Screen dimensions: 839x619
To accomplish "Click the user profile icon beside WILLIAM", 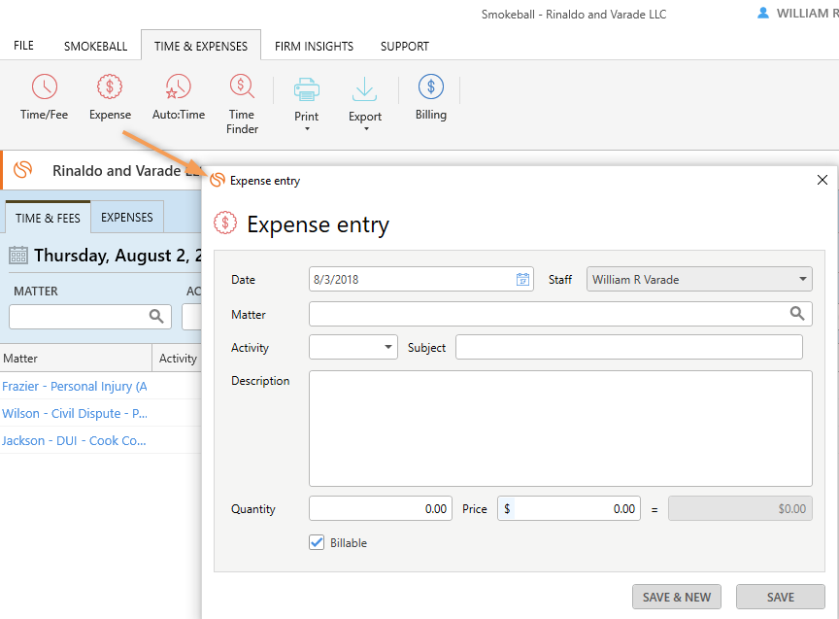I will tap(763, 13).
